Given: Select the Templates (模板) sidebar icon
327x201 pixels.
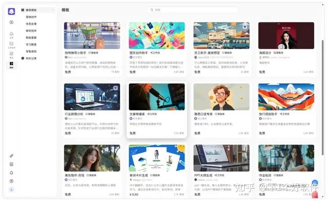Looking at the screenshot, I should coord(11,65).
